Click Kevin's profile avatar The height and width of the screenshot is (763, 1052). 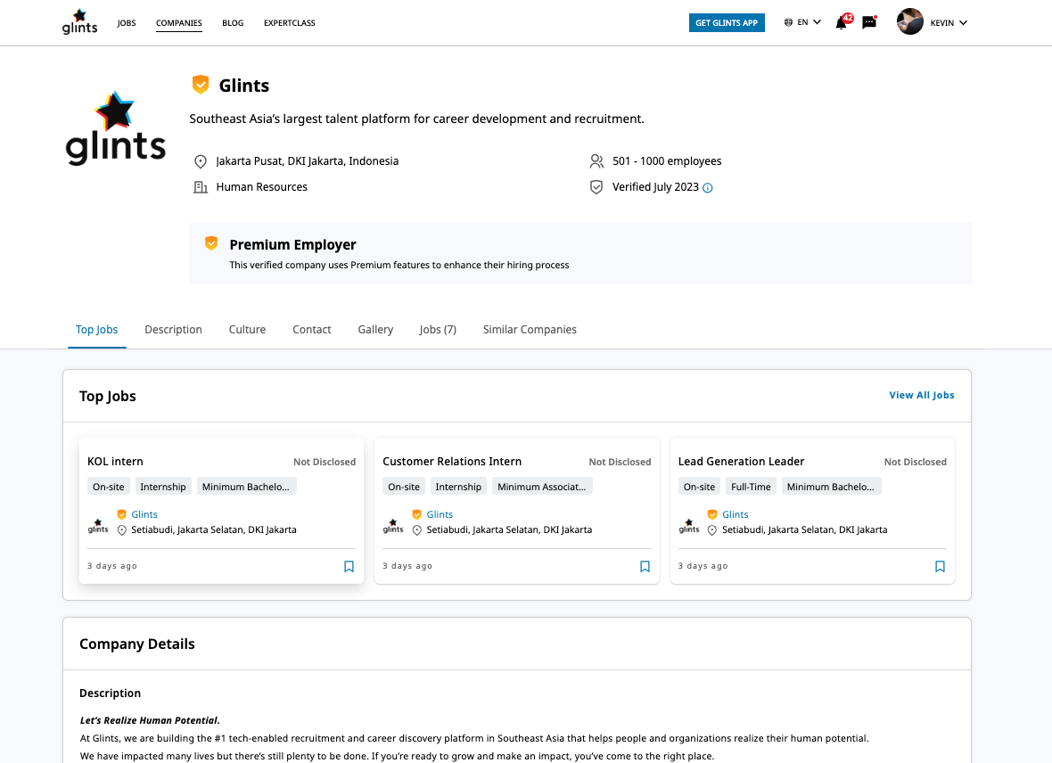pos(909,22)
